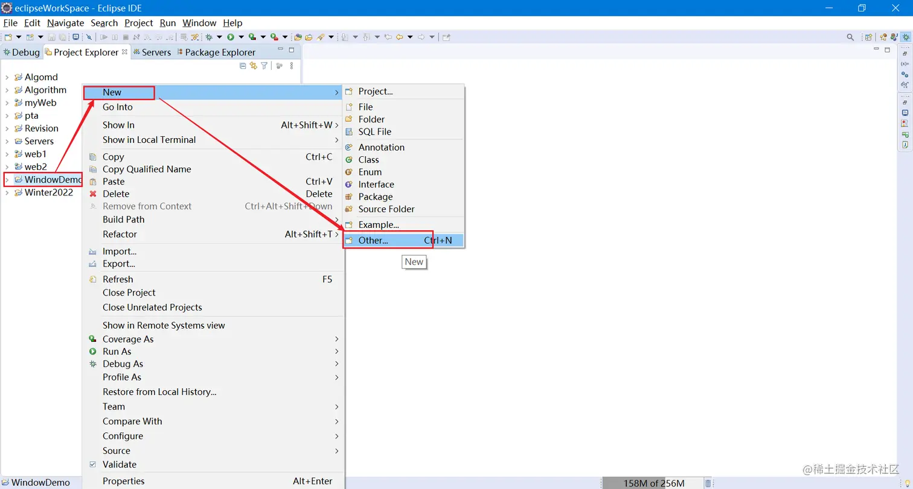913x489 pixels.
Task: Click Collapse All in Project Explorer
Action: tap(243, 66)
